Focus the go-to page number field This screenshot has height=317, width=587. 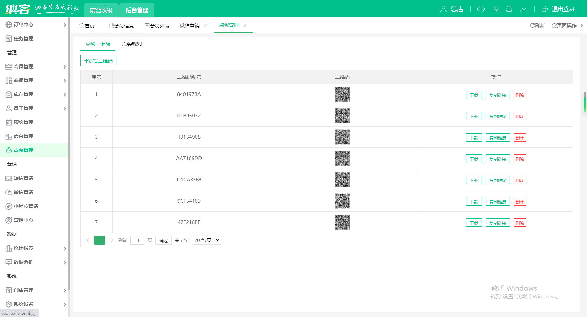137,240
